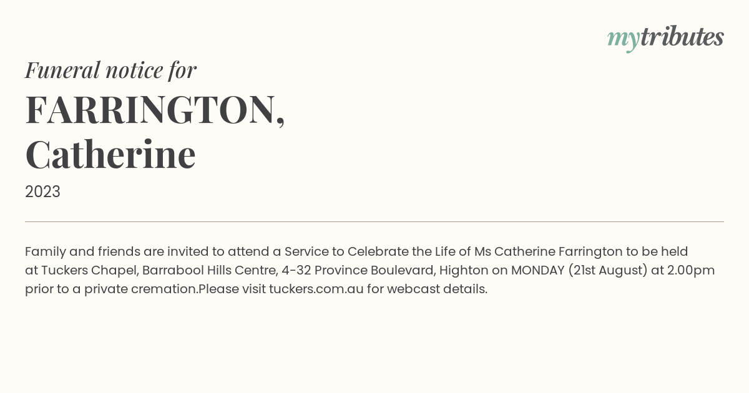Click the green "my" part of logo

[x=624, y=40]
